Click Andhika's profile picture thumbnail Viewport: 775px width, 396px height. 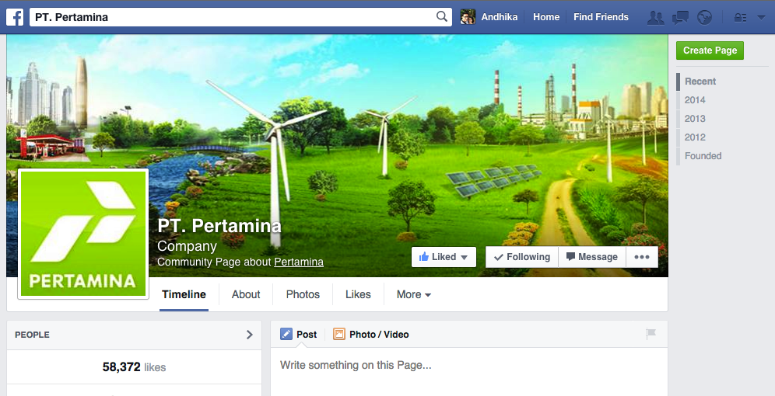pyautogui.click(x=468, y=17)
